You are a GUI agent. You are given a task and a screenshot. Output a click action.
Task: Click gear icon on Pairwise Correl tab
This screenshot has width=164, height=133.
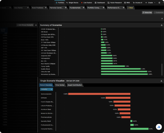(x=66, y=7)
